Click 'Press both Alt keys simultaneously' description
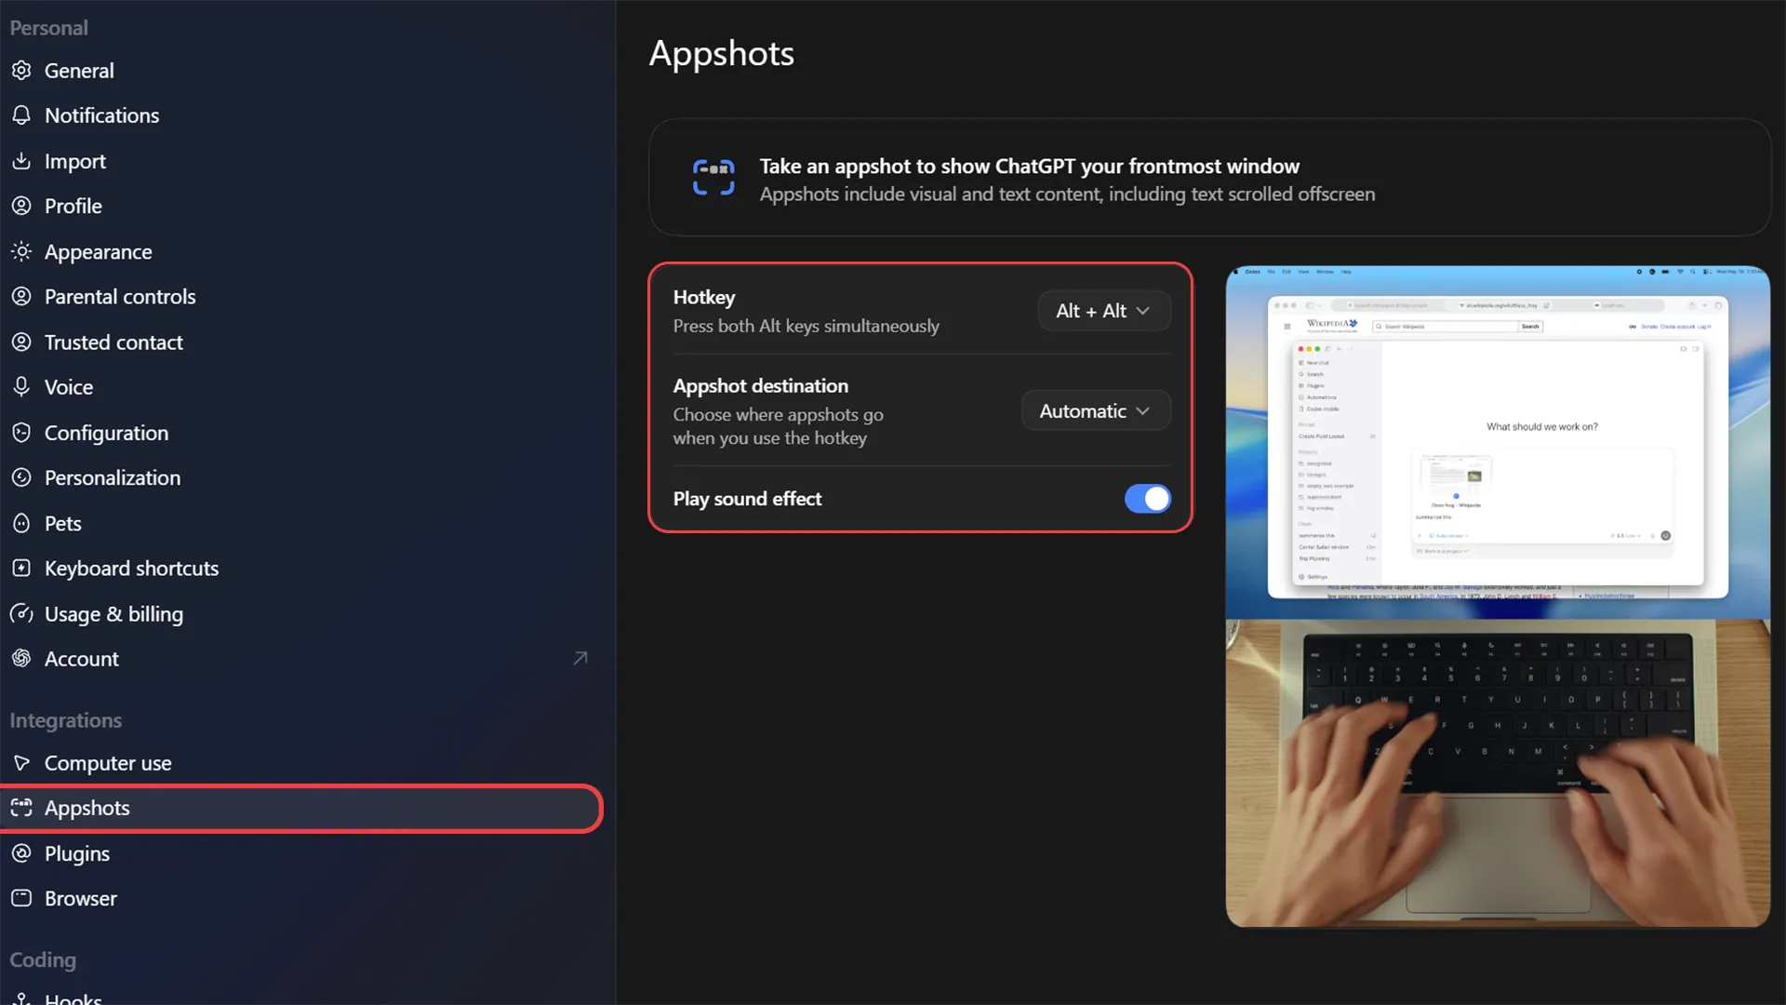This screenshot has height=1005, width=1786. (x=806, y=327)
